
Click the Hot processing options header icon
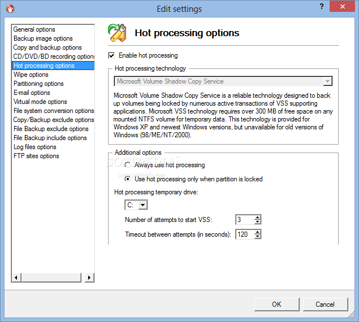click(x=117, y=33)
